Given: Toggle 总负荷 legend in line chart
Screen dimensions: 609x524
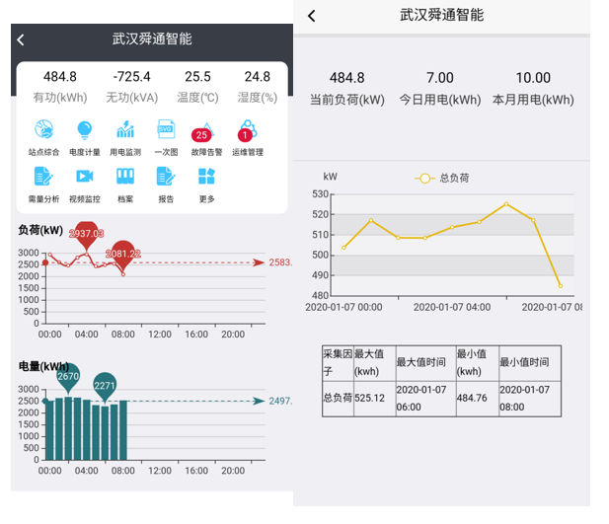Looking at the screenshot, I should point(442,179).
